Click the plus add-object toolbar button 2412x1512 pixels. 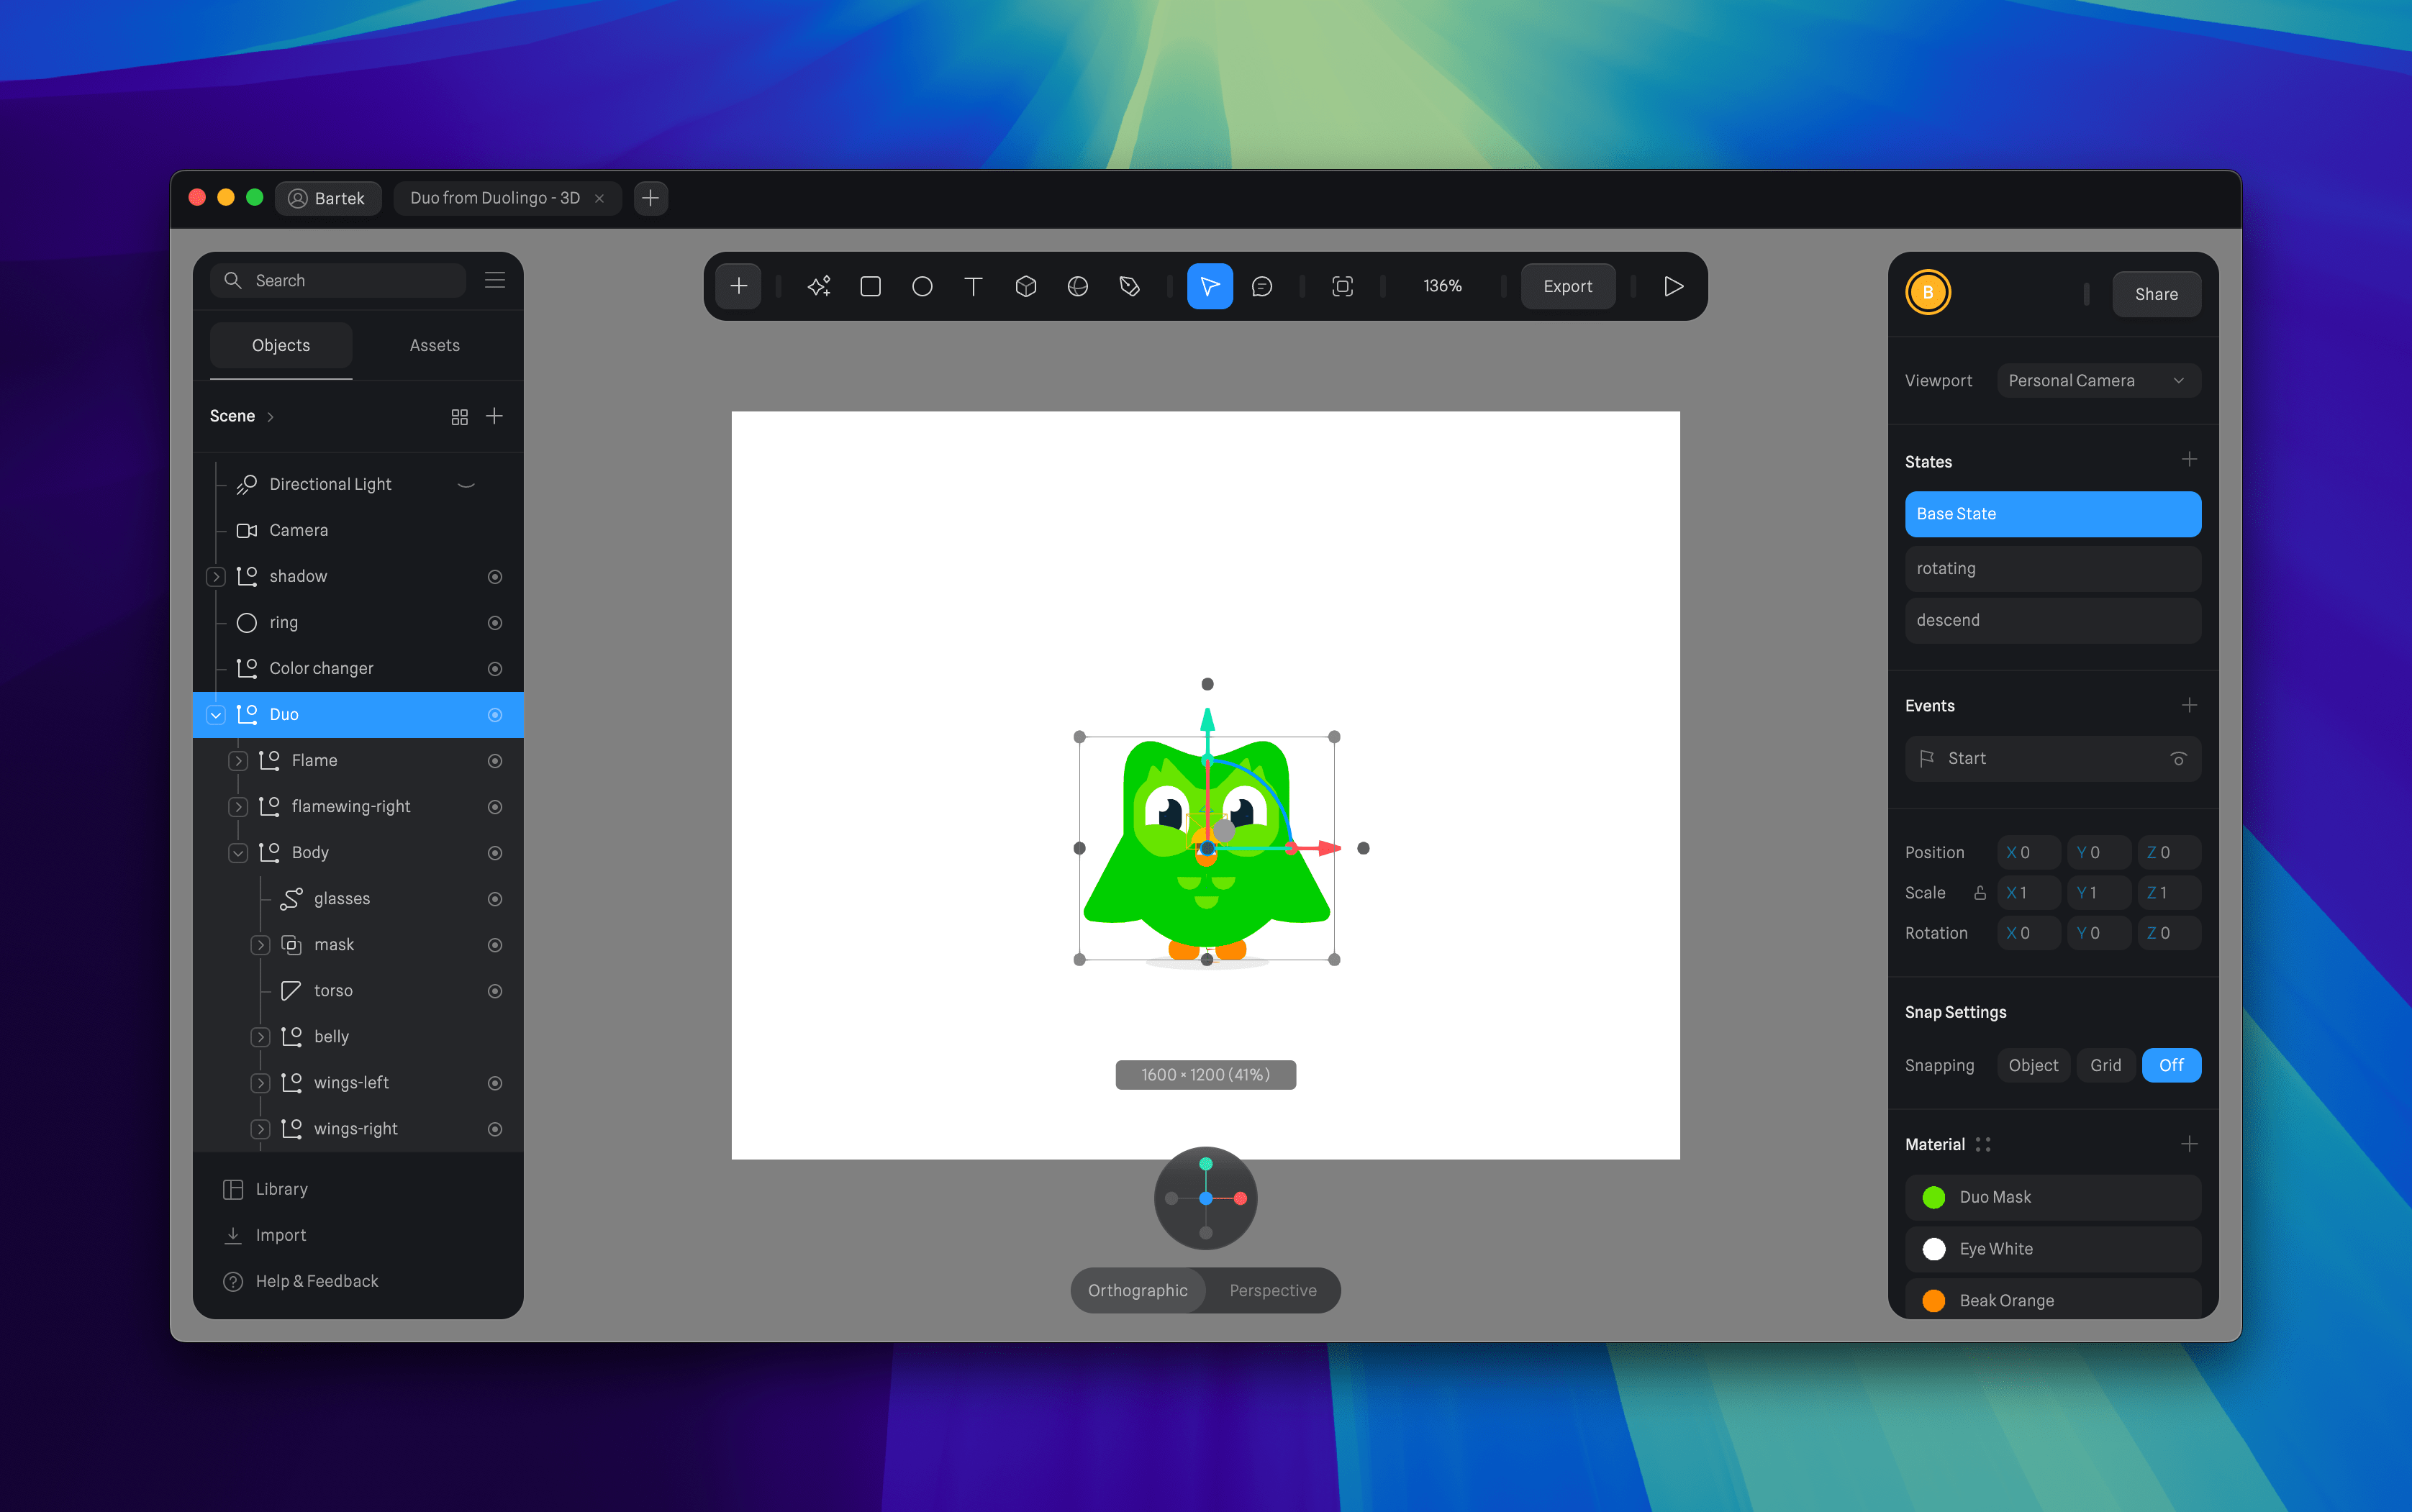[738, 286]
